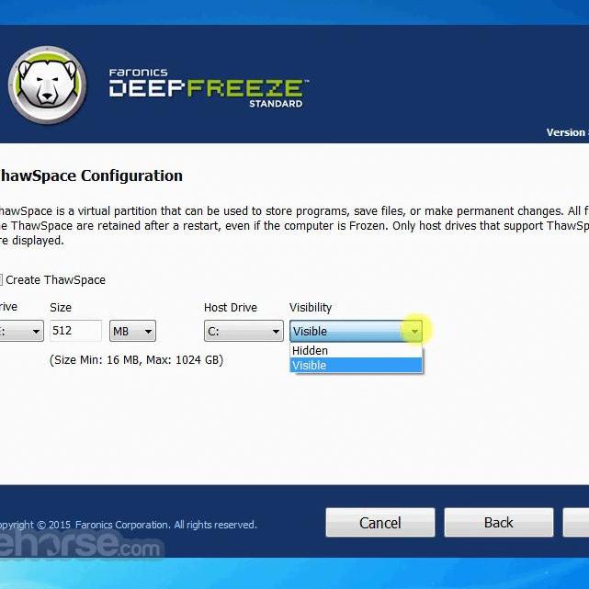The height and width of the screenshot is (589, 589).
Task: Click the Back button
Action: pyautogui.click(x=498, y=523)
